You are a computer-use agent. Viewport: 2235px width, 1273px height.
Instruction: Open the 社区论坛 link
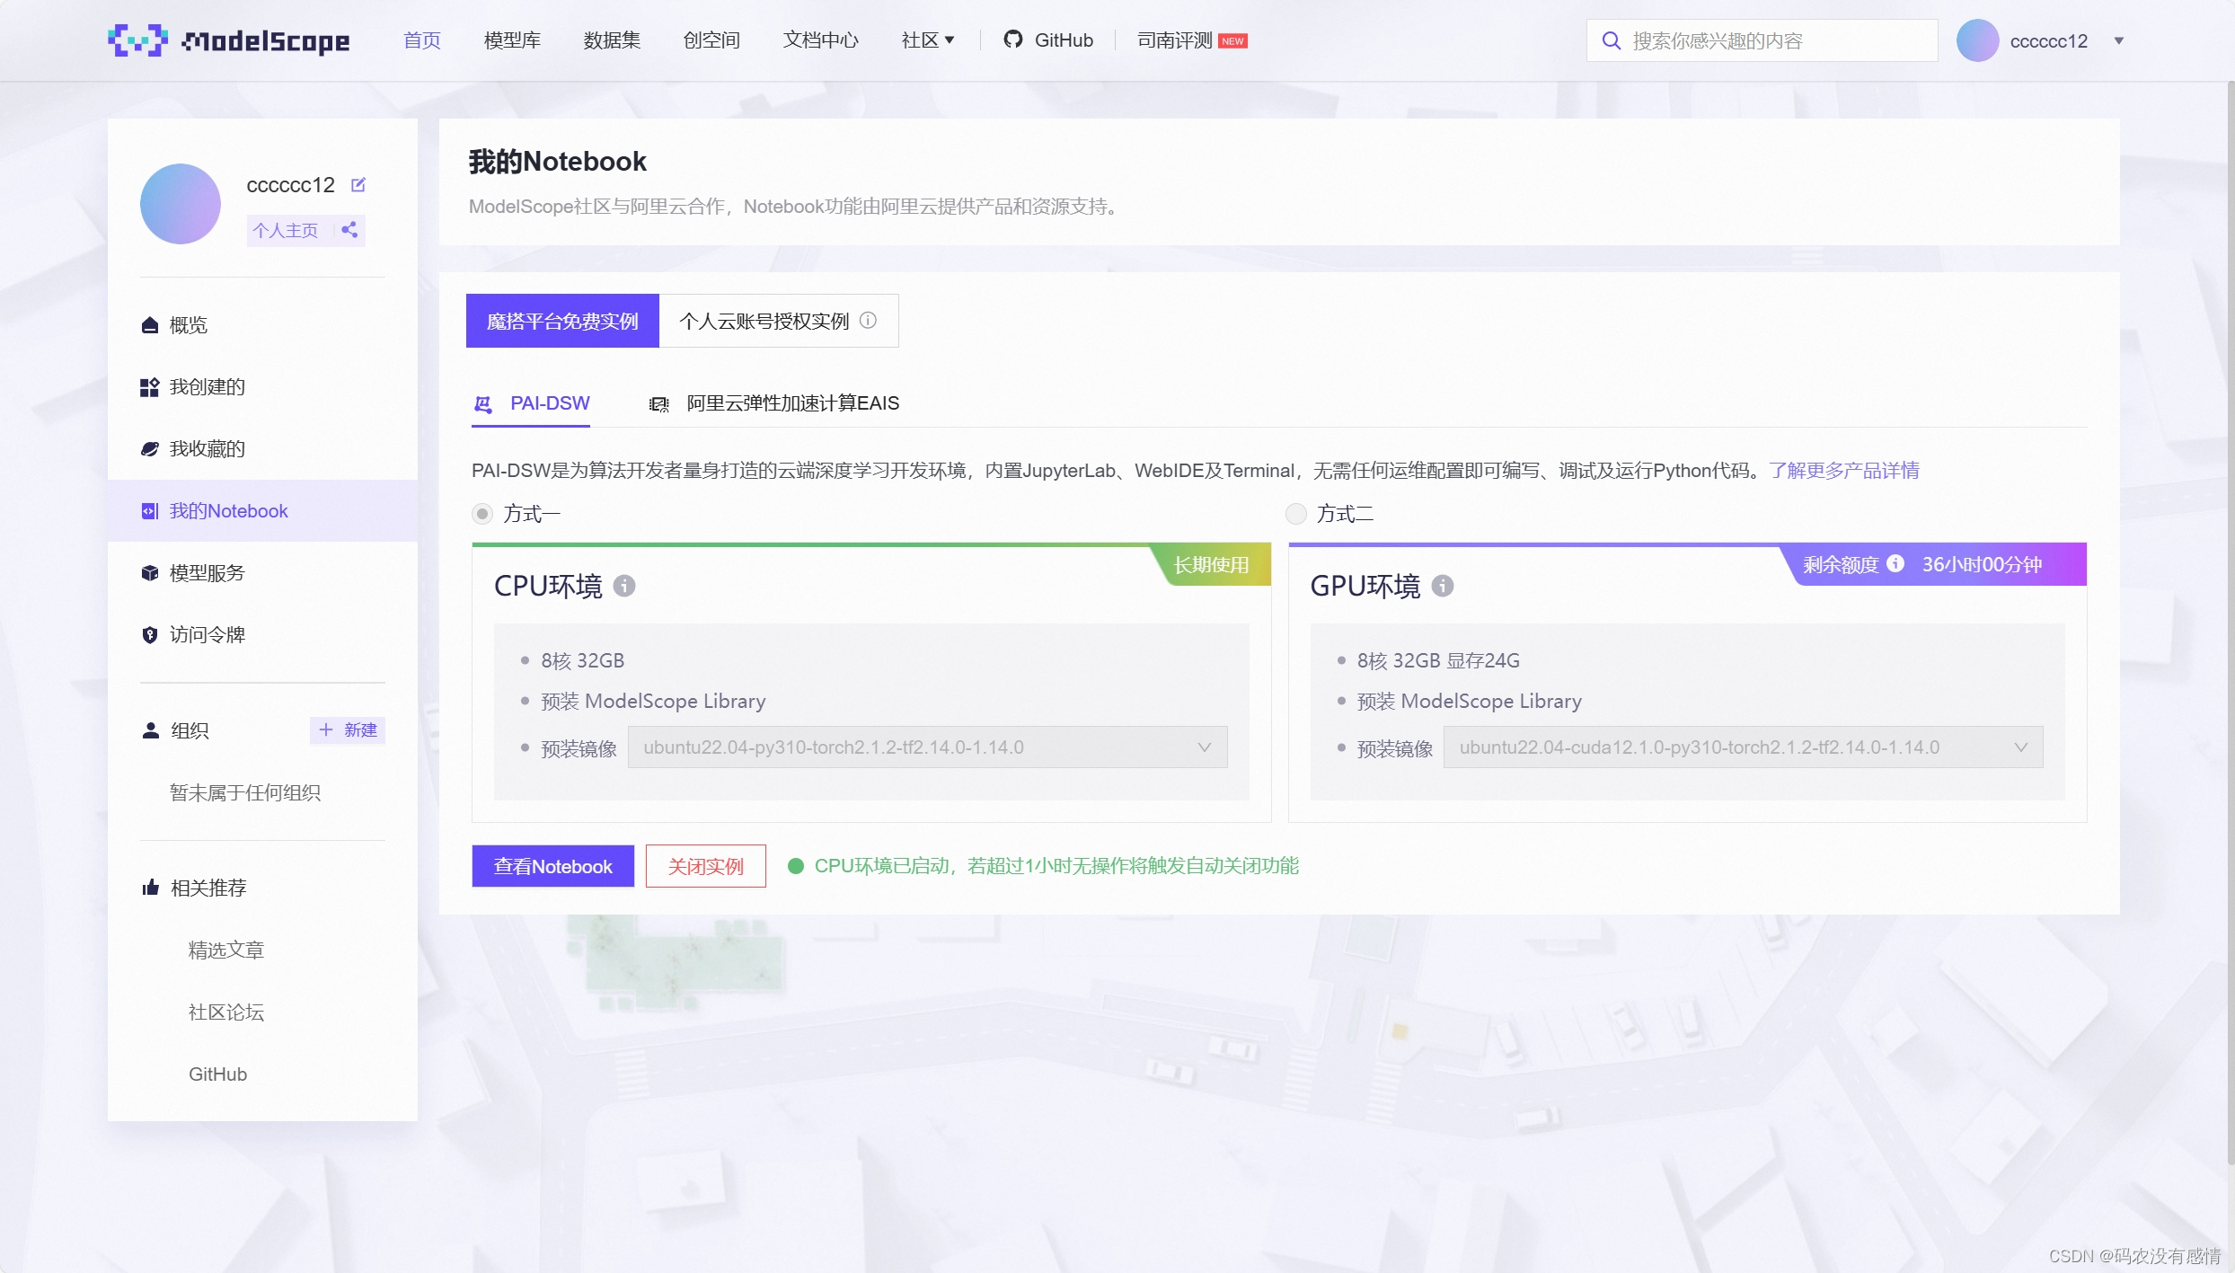click(x=226, y=1012)
